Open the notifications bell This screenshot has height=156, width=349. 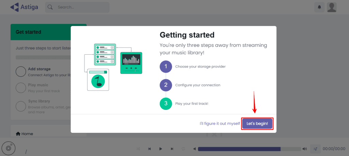[x=319, y=7]
